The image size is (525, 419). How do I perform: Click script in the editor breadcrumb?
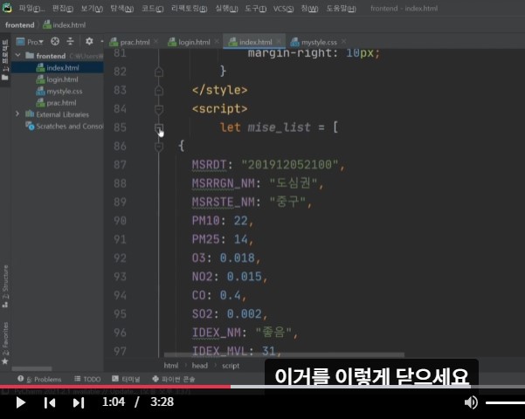(x=231, y=366)
